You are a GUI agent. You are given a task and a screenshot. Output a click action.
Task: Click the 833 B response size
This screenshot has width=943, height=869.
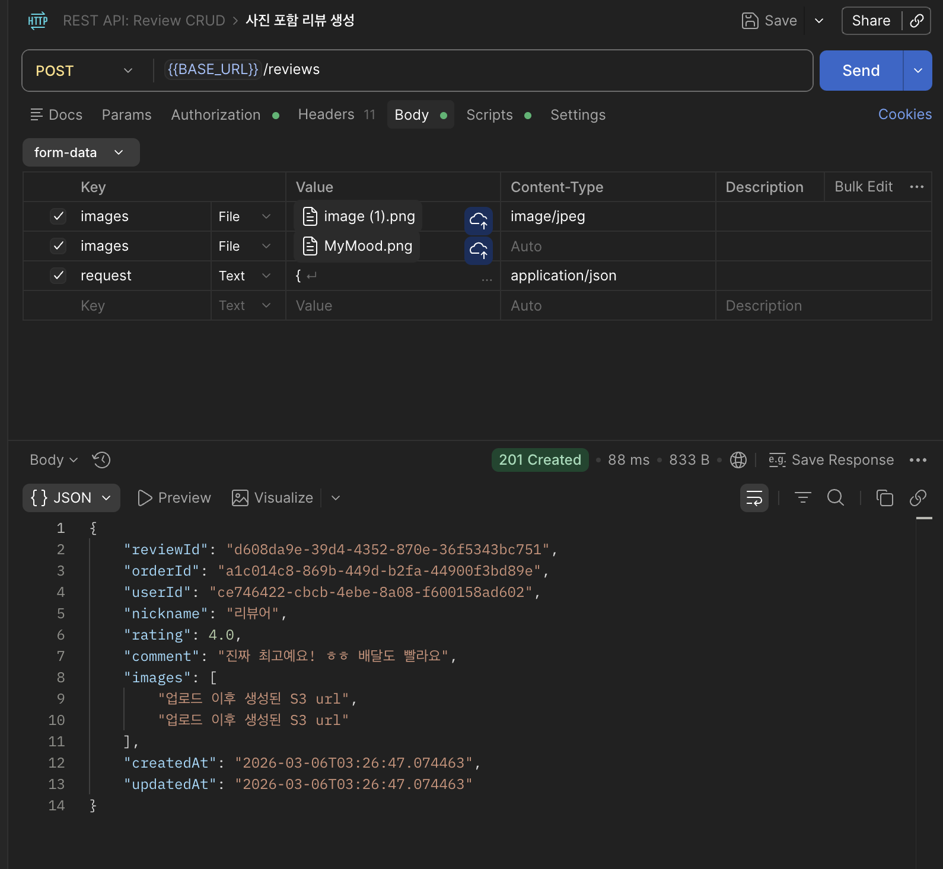point(689,460)
